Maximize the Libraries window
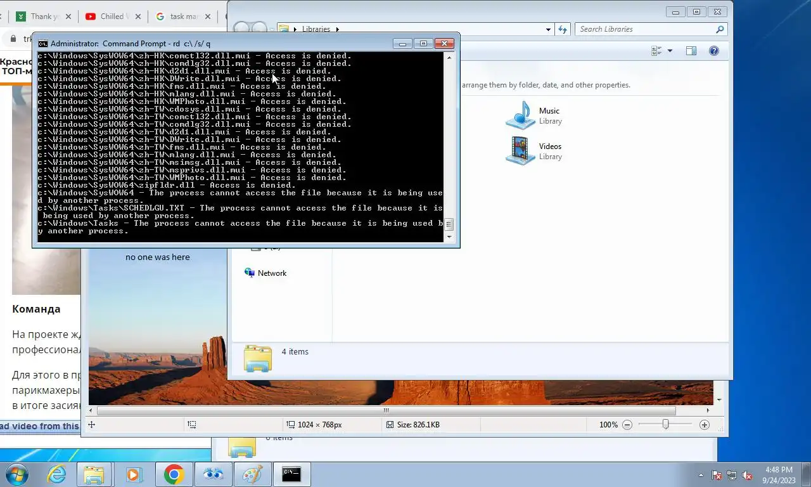 pos(696,11)
